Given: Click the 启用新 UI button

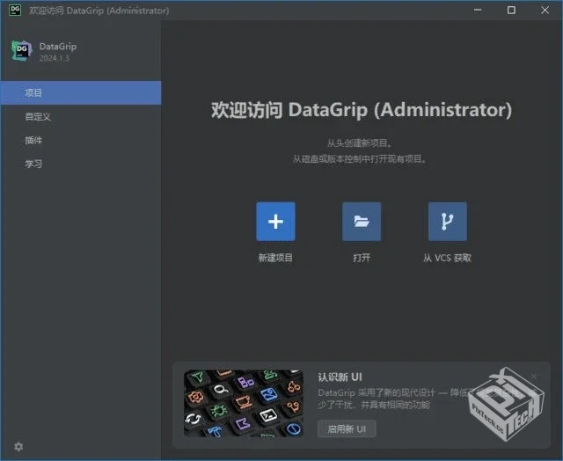Looking at the screenshot, I should click(x=347, y=428).
